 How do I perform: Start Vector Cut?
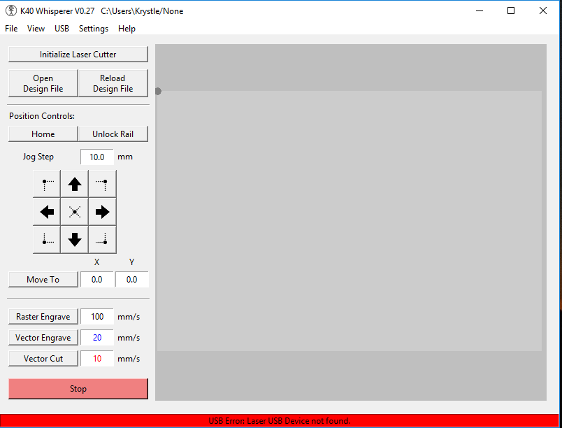[x=43, y=359]
